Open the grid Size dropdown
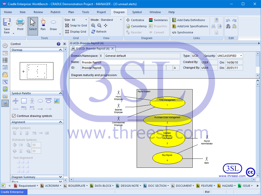This screenshot has width=261, height=195. (86, 20)
